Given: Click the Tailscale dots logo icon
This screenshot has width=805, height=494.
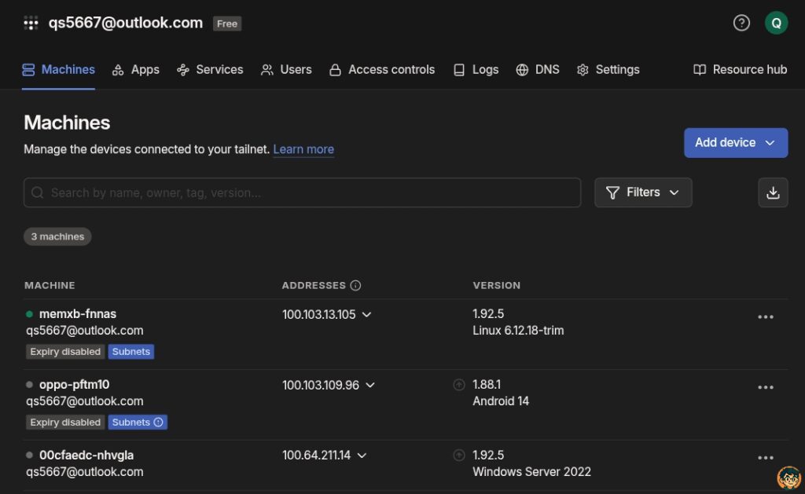Looking at the screenshot, I should [31, 23].
